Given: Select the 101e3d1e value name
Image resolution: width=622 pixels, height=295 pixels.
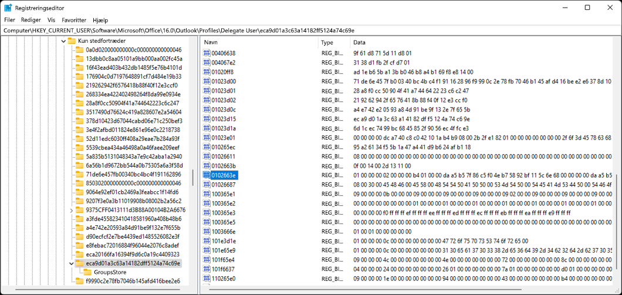Looking at the screenshot, I should 224,240.
